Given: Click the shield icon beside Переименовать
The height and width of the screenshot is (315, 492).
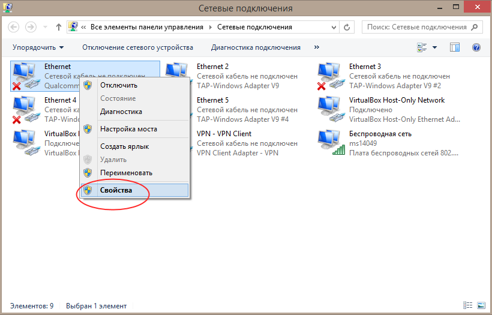Looking at the screenshot, I should [x=88, y=173].
